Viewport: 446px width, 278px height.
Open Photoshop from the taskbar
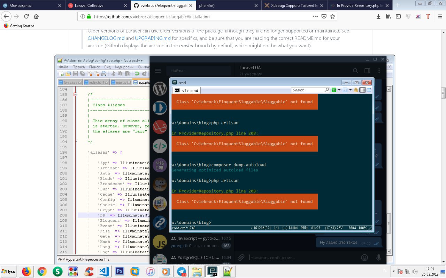tap(120, 271)
